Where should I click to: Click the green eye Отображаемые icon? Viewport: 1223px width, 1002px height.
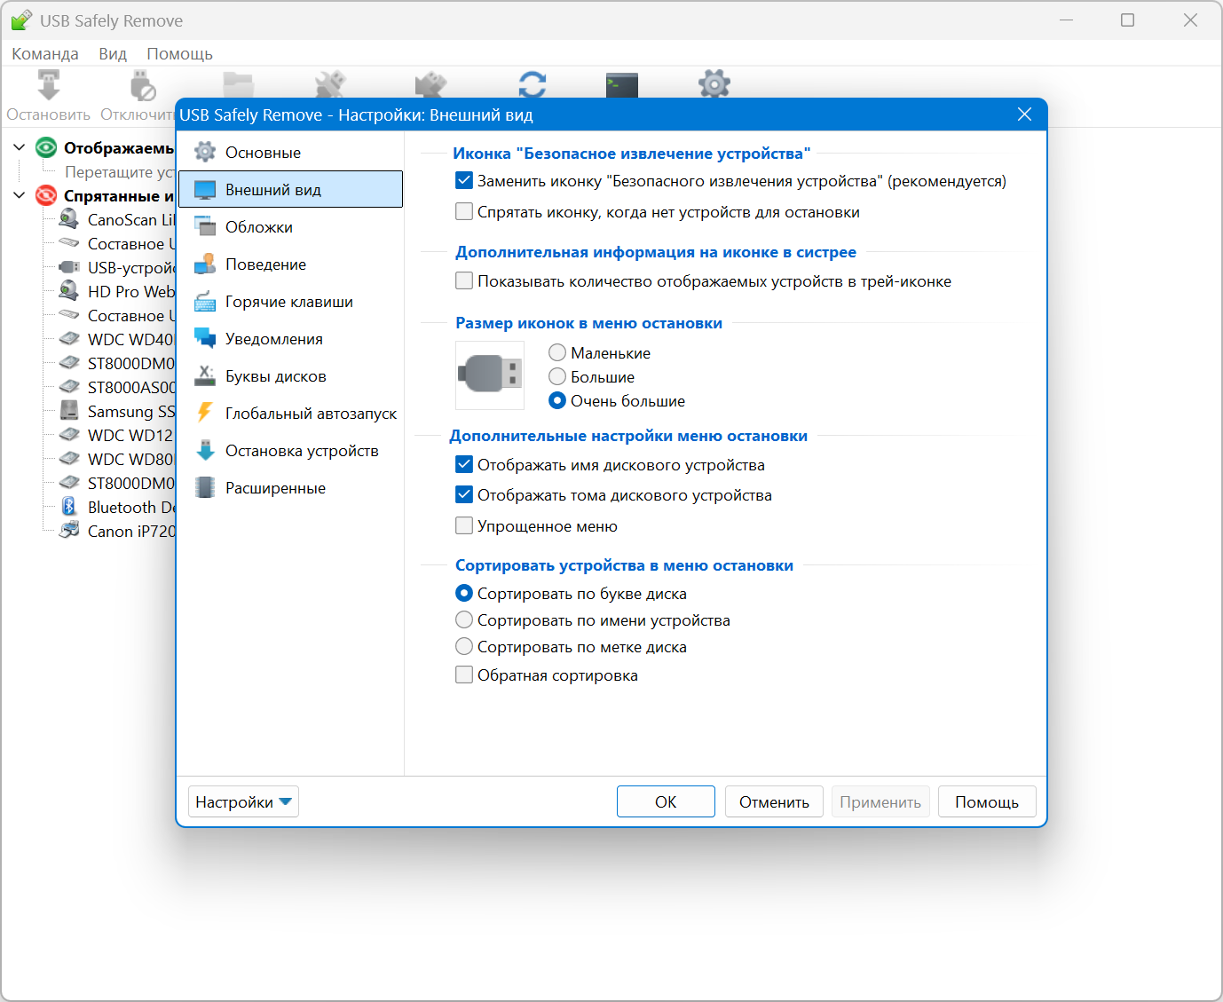pyautogui.click(x=46, y=147)
